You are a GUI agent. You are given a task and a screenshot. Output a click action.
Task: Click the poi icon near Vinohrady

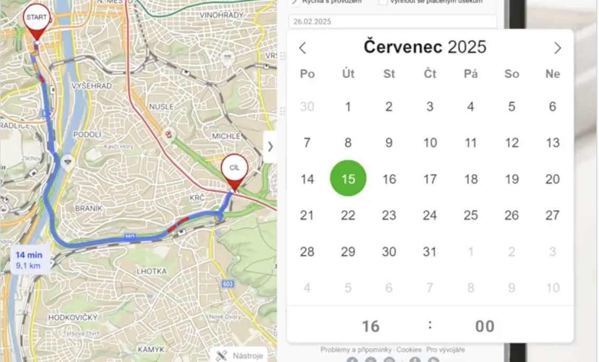pyautogui.click(x=228, y=58)
